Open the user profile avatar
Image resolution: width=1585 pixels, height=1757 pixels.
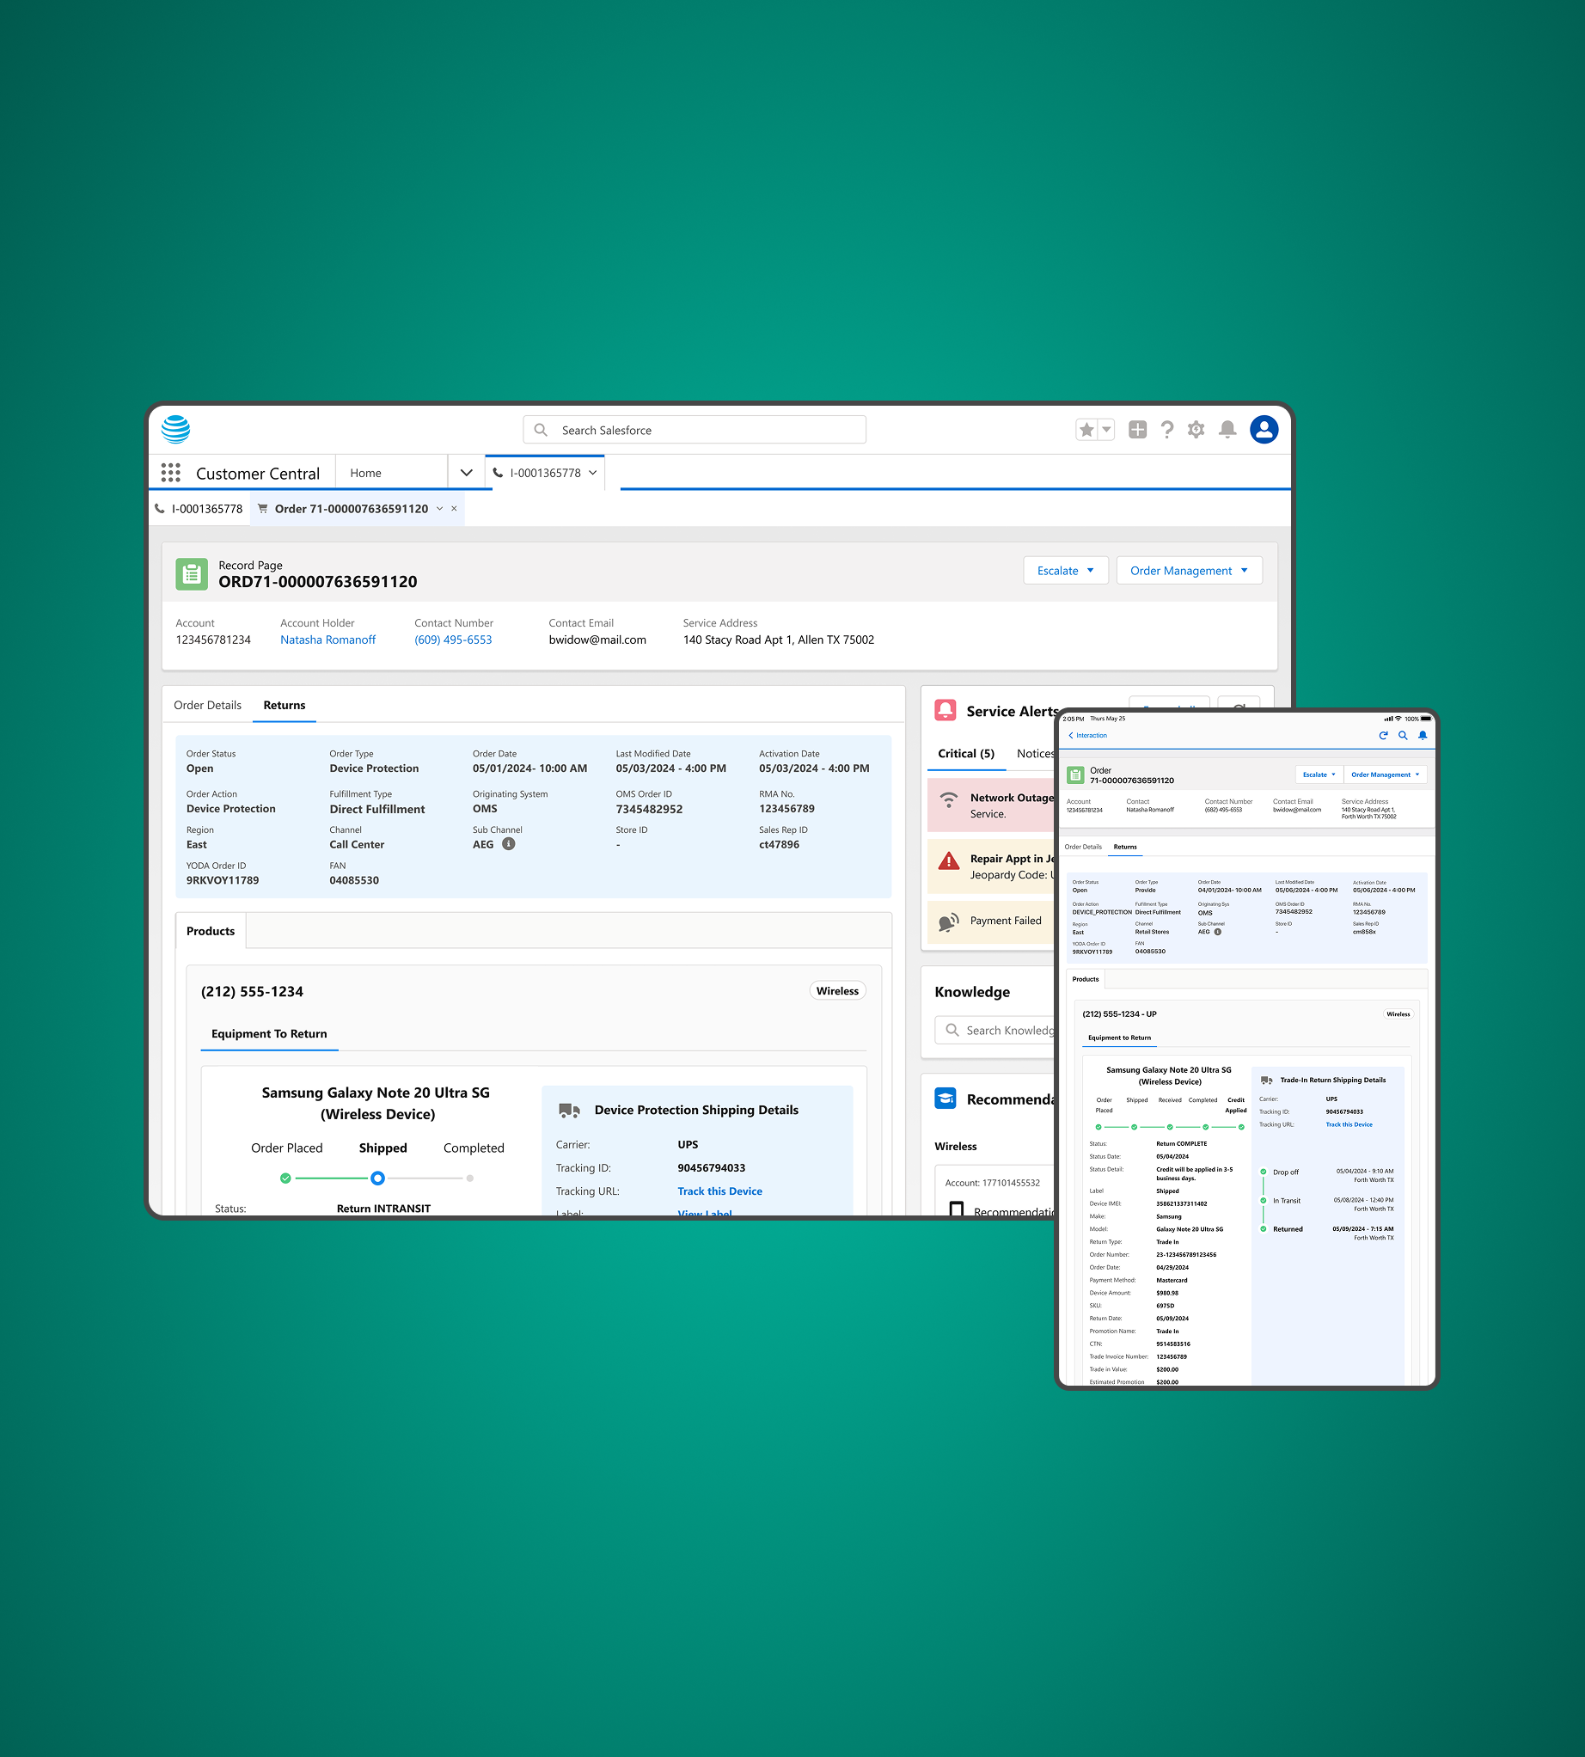1264,430
